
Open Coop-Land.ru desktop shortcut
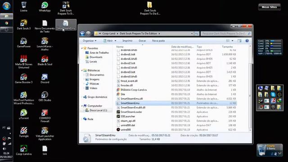24,150
